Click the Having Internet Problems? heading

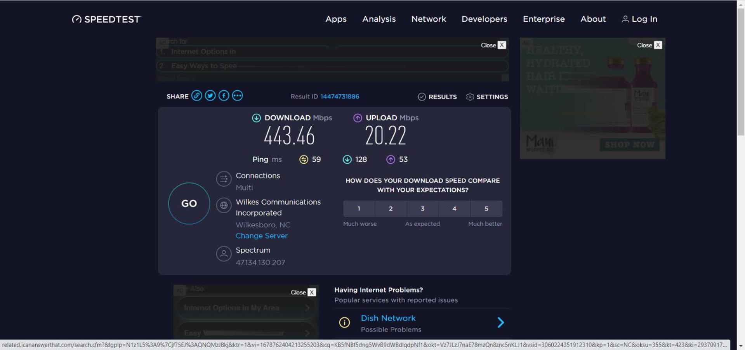[379, 290]
